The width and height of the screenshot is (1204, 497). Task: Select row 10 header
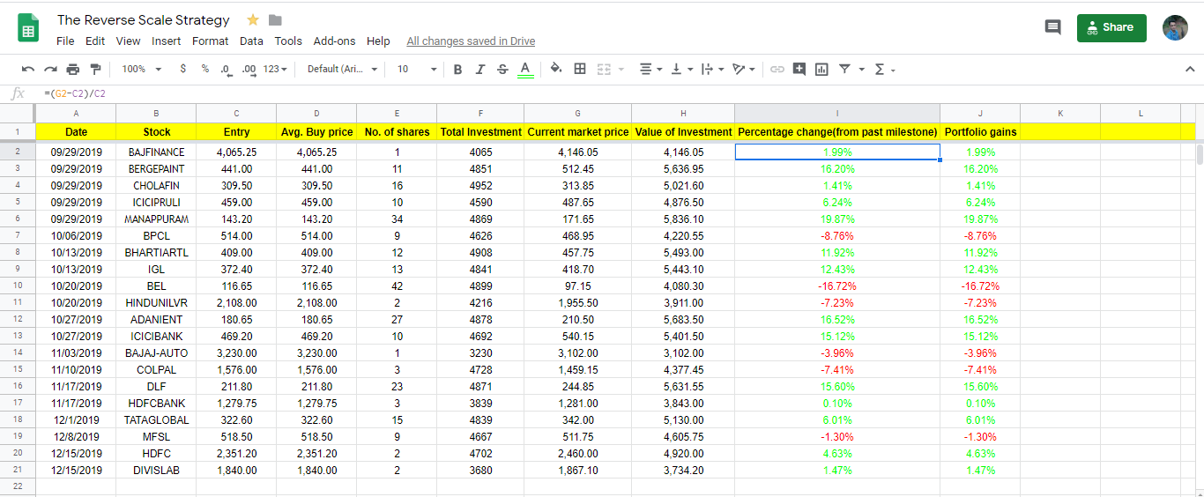point(18,286)
